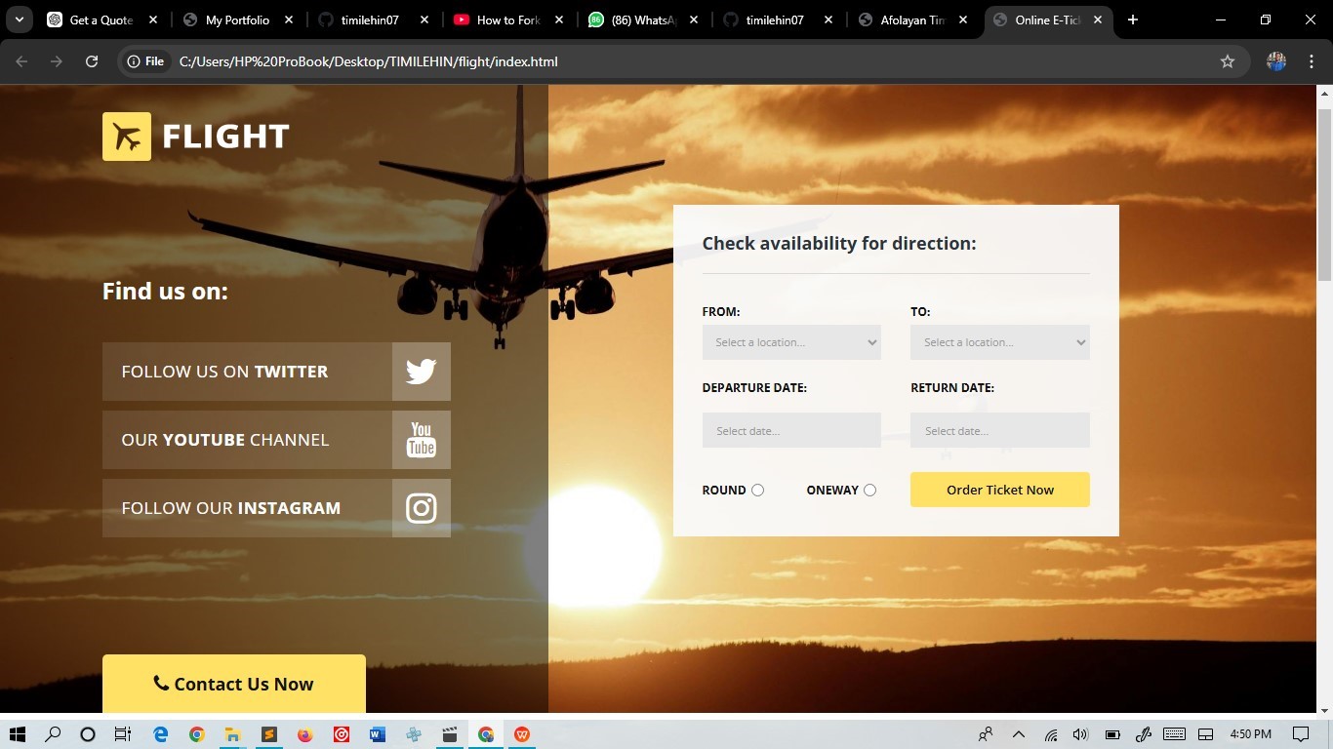Click the yellow airplane Flight logo icon
The height and width of the screenshot is (749, 1333).
127,137
